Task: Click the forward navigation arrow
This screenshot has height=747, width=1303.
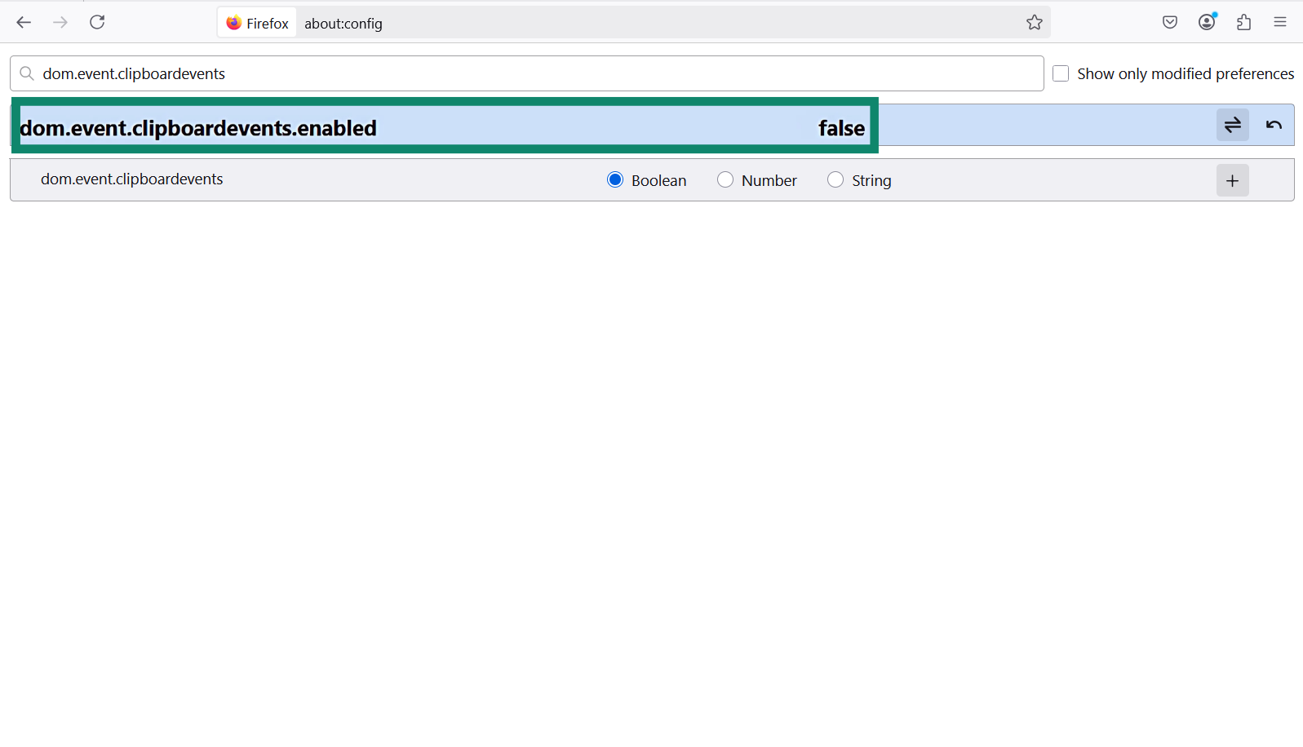Action: (60, 22)
